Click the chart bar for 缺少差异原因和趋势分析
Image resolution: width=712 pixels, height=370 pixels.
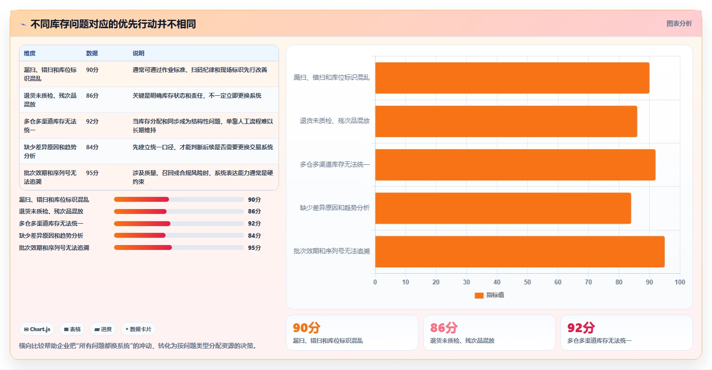503,208
